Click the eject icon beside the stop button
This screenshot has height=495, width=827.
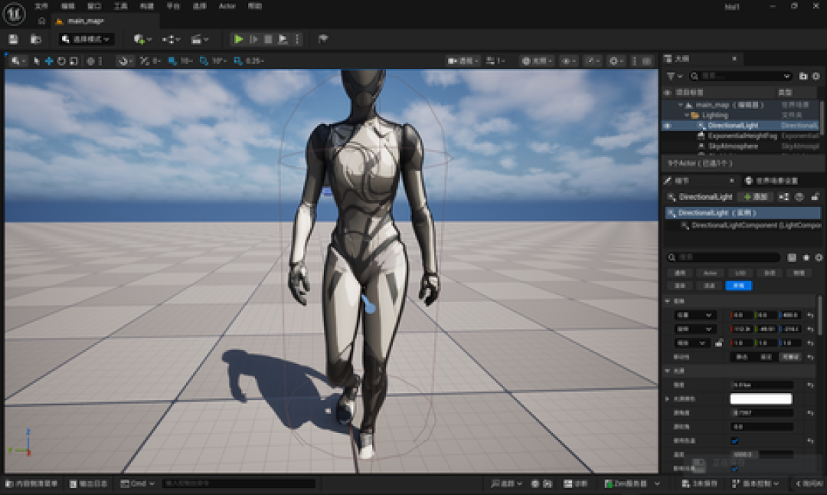pyautogui.click(x=283, y=39)
